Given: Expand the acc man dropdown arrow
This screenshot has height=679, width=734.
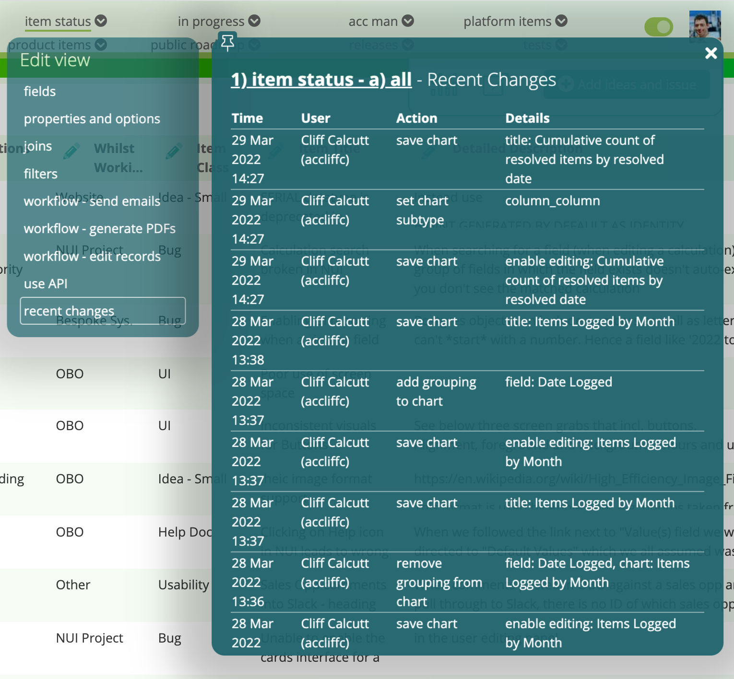Looking at the screenshot, I should 408,21.
